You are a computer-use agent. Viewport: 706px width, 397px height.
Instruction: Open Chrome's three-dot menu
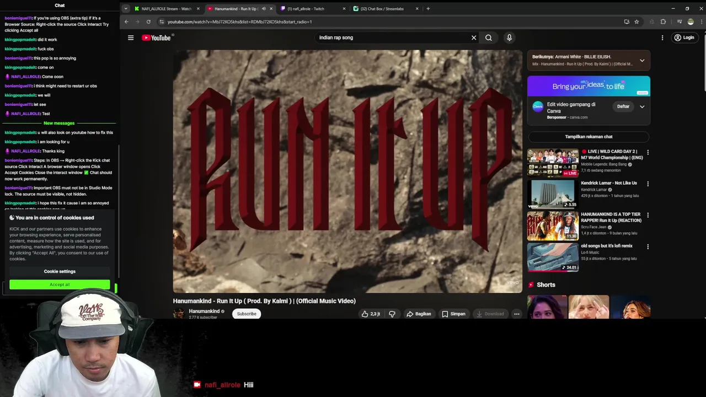pyautogui.click(x=700, y=22)
